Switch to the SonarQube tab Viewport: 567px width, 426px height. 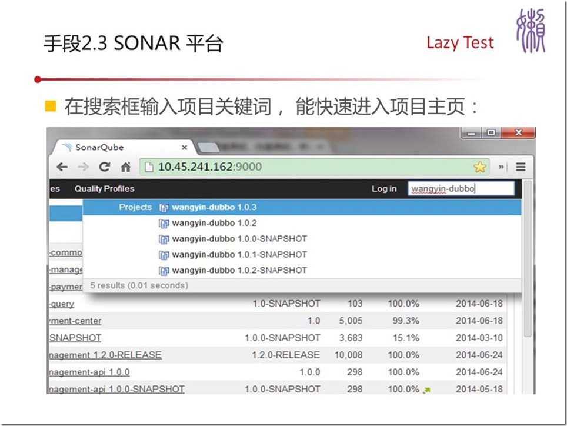click(x=123, y=147)
